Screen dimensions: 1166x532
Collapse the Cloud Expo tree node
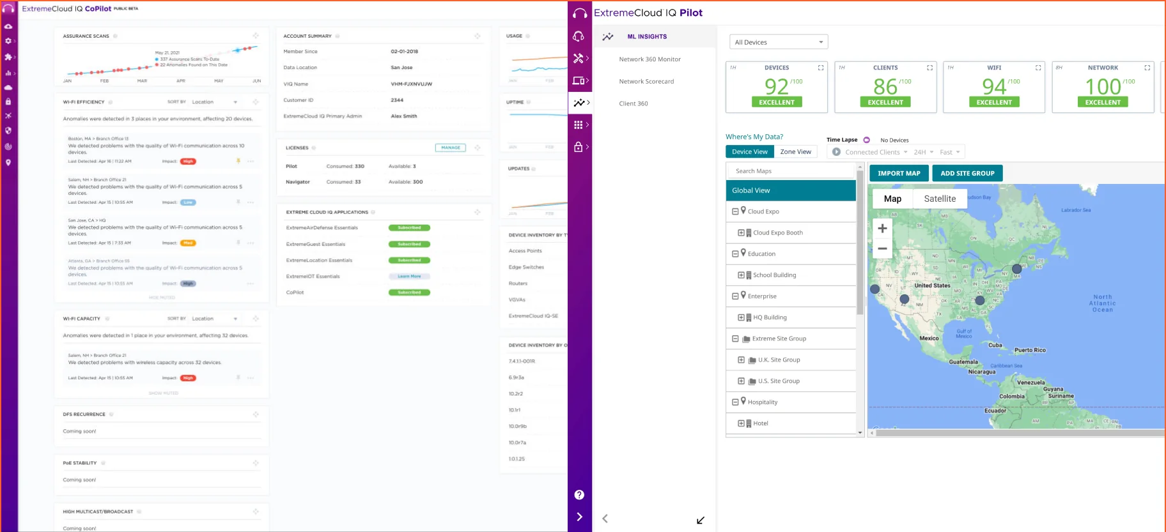[735, 211]
